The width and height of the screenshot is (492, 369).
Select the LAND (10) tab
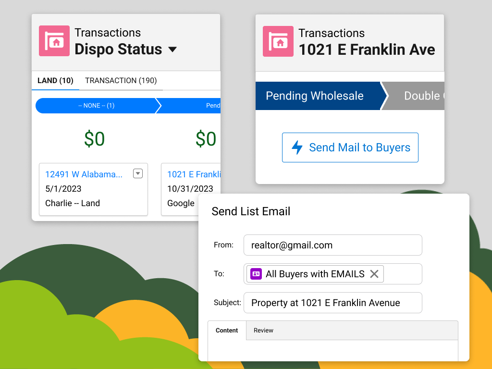click(55, 80)
